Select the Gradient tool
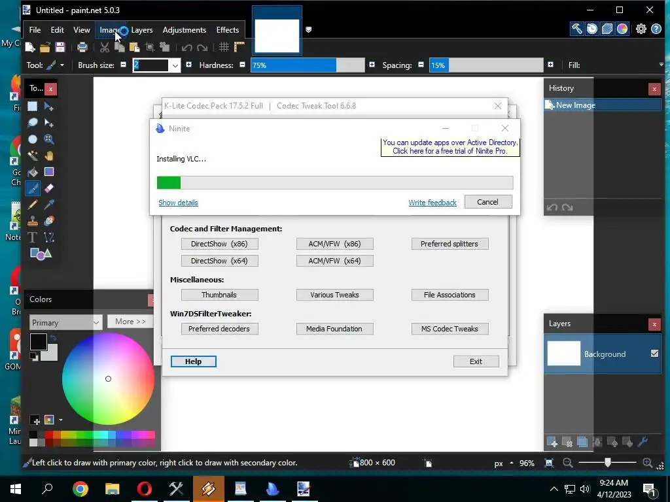 (48, 172)
